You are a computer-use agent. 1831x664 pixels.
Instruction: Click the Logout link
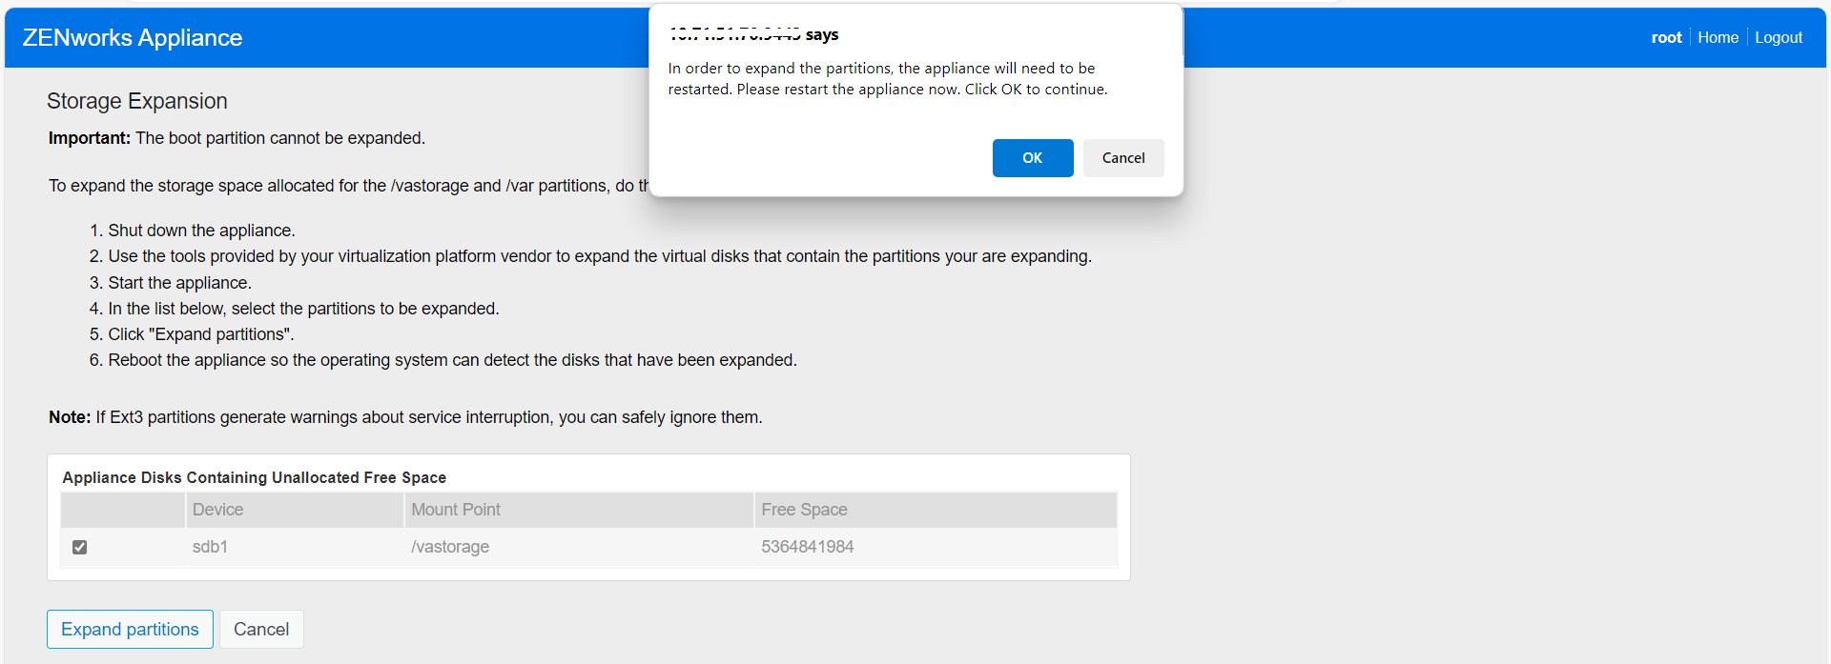[1778, 37]
